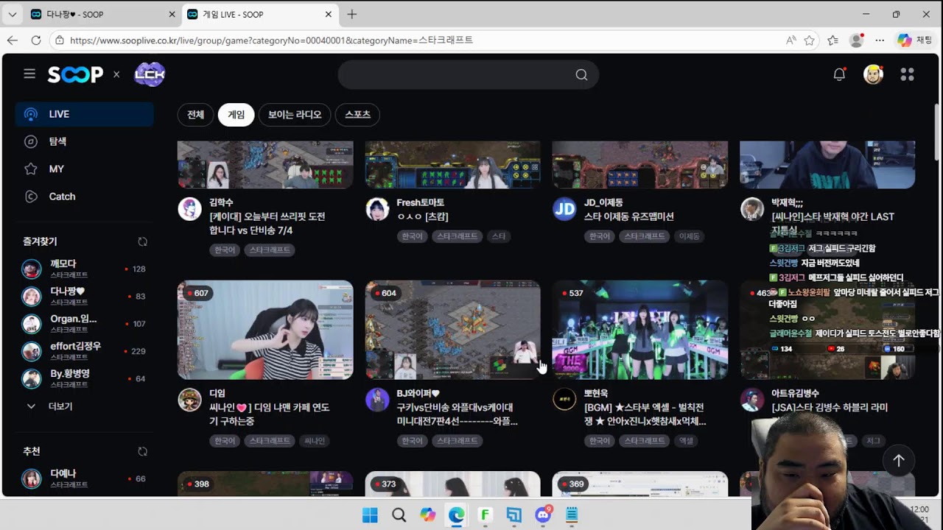The height and width of the screenshot is (530, 943).
Task: Select the LIVE sidebar item
Action: [x=84, y=114]
